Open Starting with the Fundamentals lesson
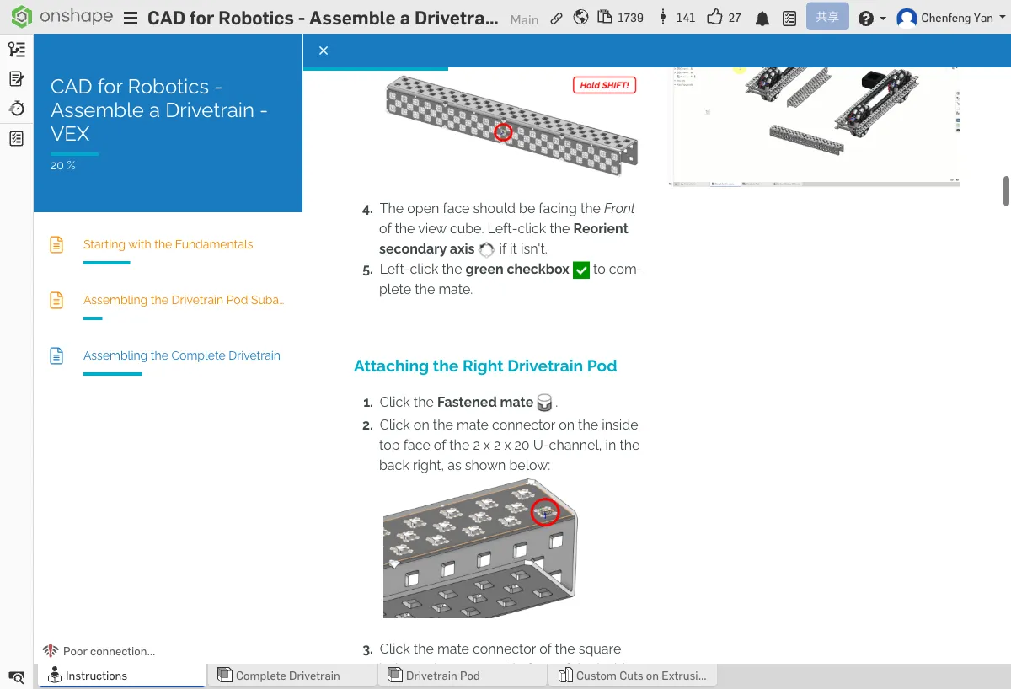The image size is (1011, 689). point(168,244)
